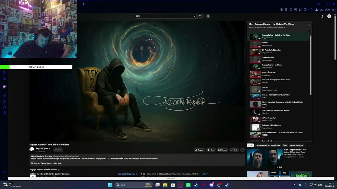The width and height of the screenshot is (337, 189).
Task: Click the Windows taskbar search box
Action: click(134, 185)
